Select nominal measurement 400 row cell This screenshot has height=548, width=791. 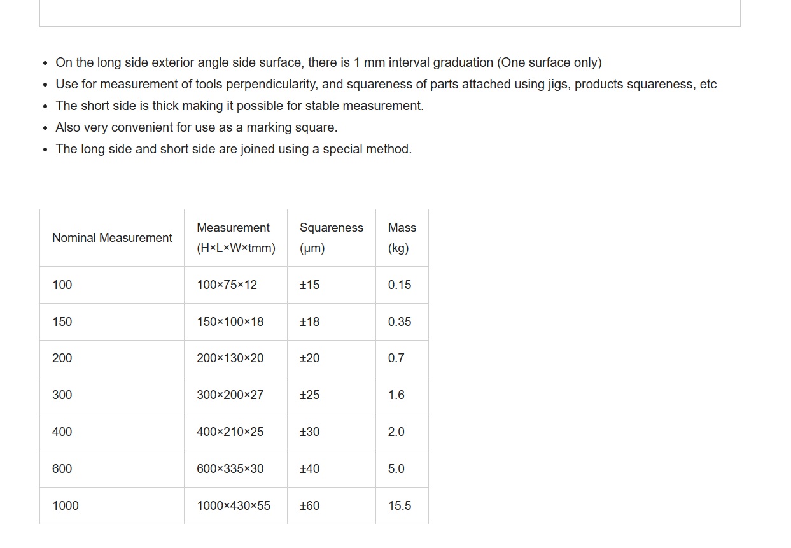(112, 432)
